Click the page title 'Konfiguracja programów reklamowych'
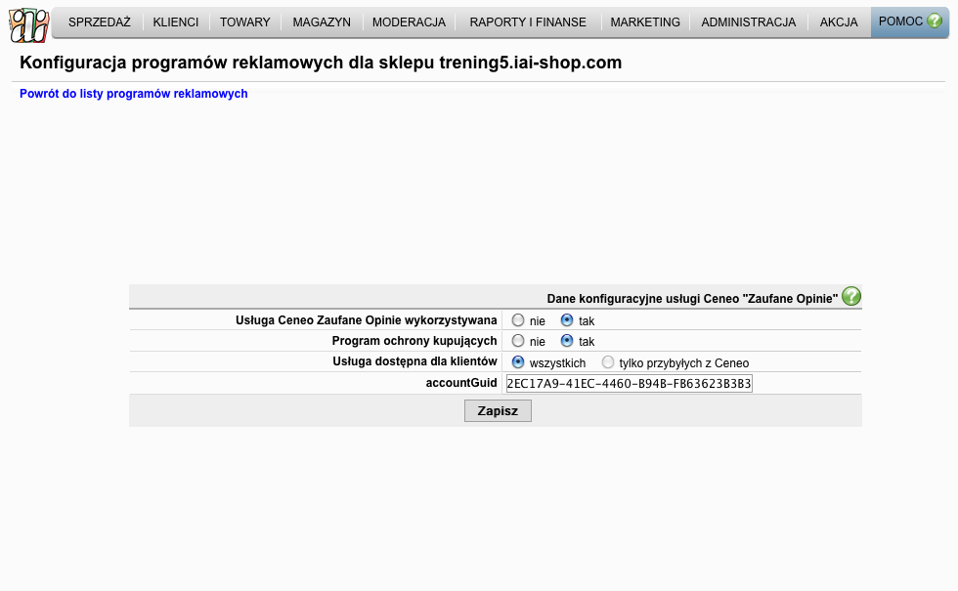 (182, 63)
